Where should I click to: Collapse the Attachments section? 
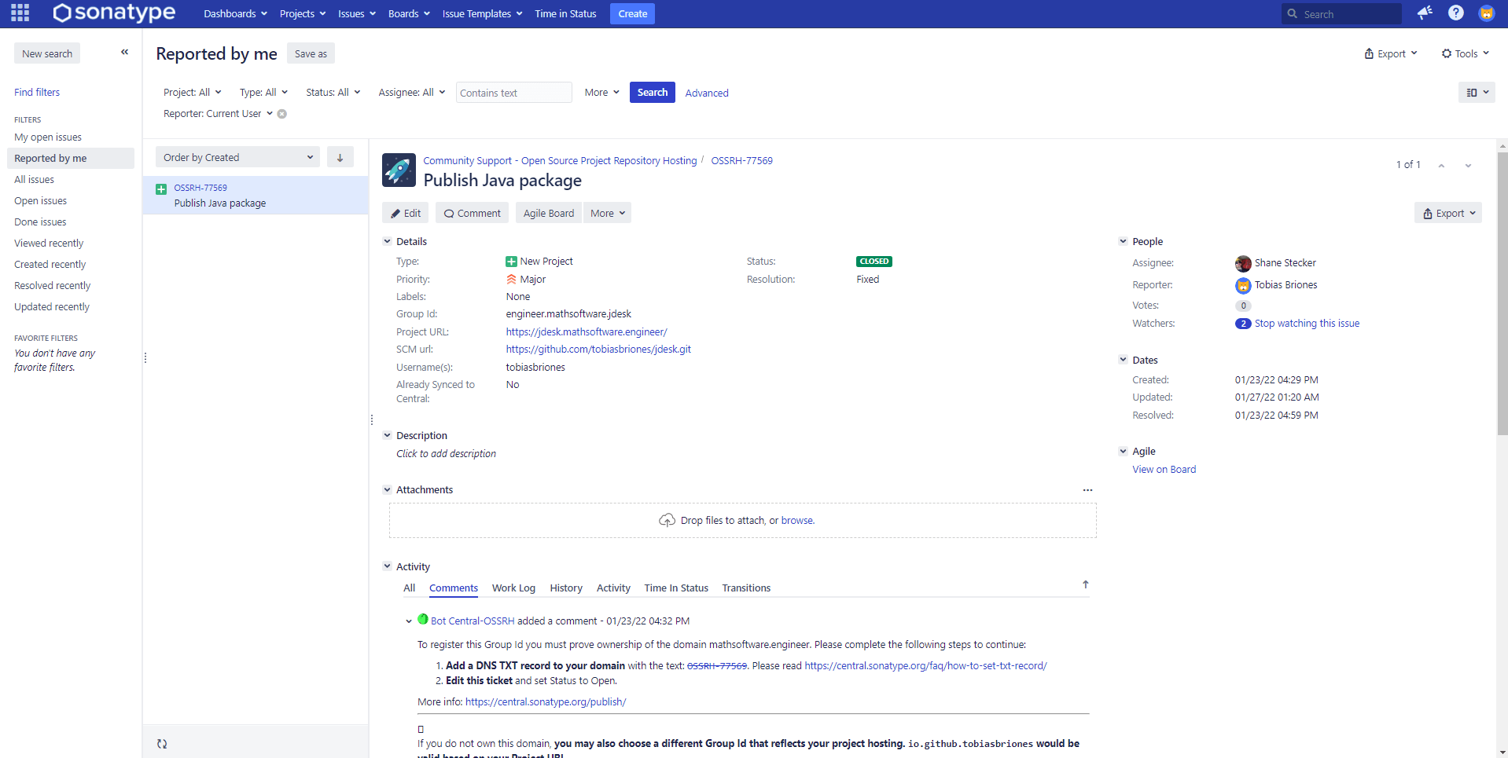(387, 489)
